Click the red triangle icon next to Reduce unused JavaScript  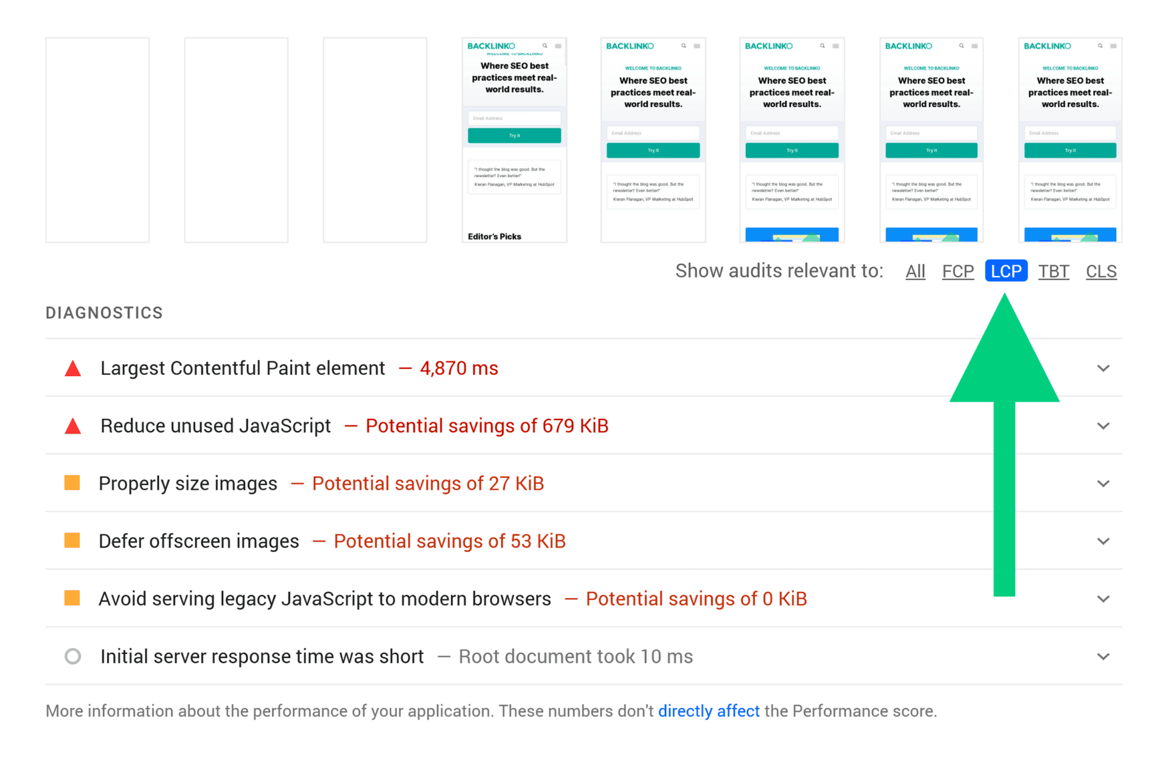tap(73, 425)
